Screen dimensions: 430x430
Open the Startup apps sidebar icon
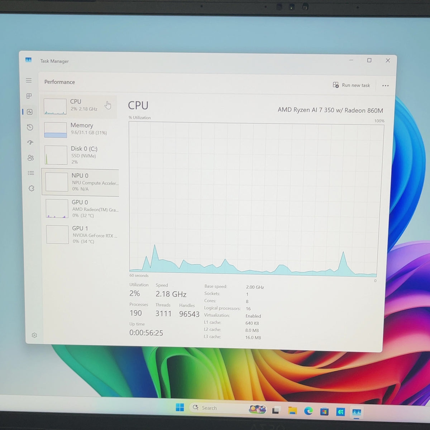[x=30, y=143]
